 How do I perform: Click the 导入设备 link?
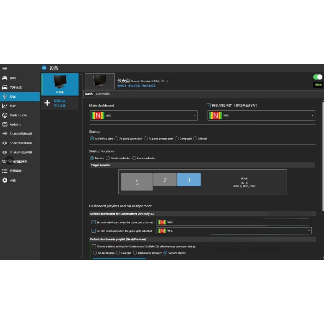[x=60, y=105]
